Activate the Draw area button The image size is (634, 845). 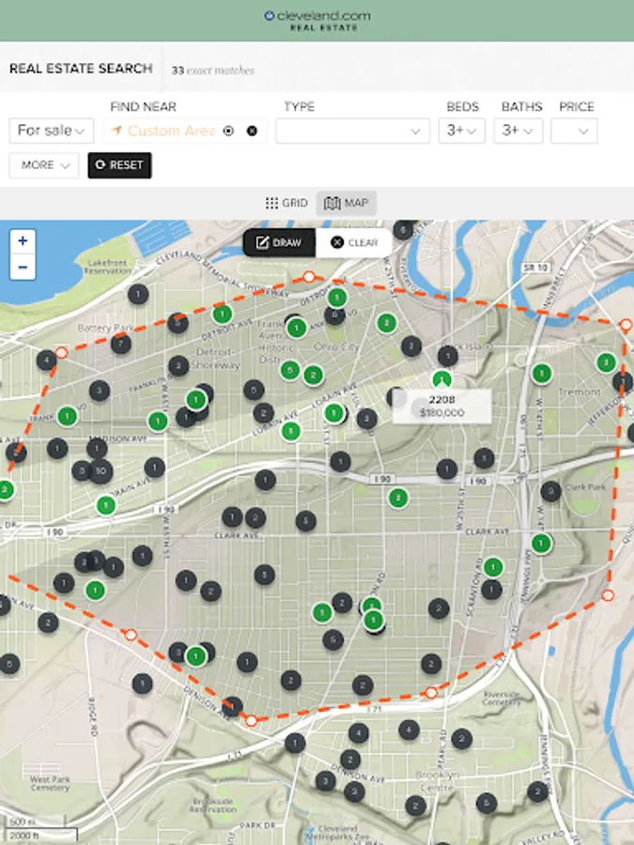point(279,242)
